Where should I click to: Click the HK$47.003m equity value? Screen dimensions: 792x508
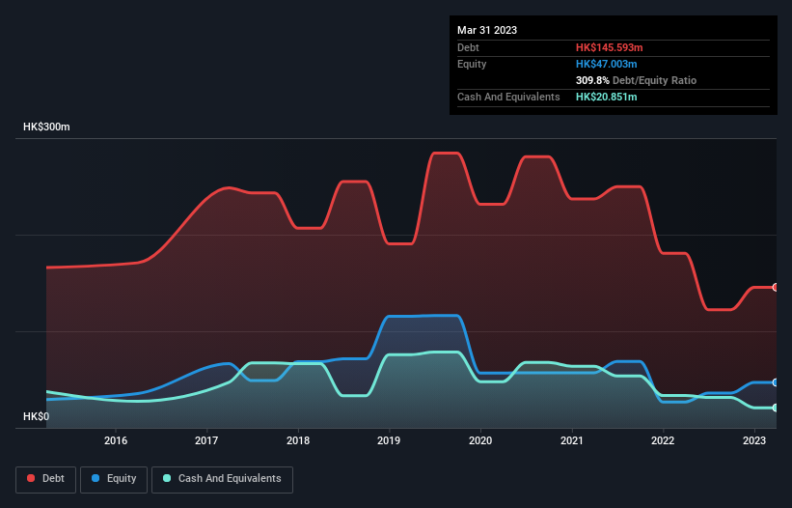tap(606, 64)
